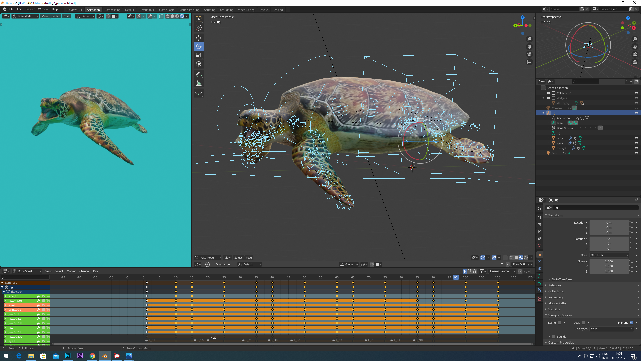Hide the eyes object using its eye icon
This screenshot has width=641, height=361.
(x=637, y=143)
